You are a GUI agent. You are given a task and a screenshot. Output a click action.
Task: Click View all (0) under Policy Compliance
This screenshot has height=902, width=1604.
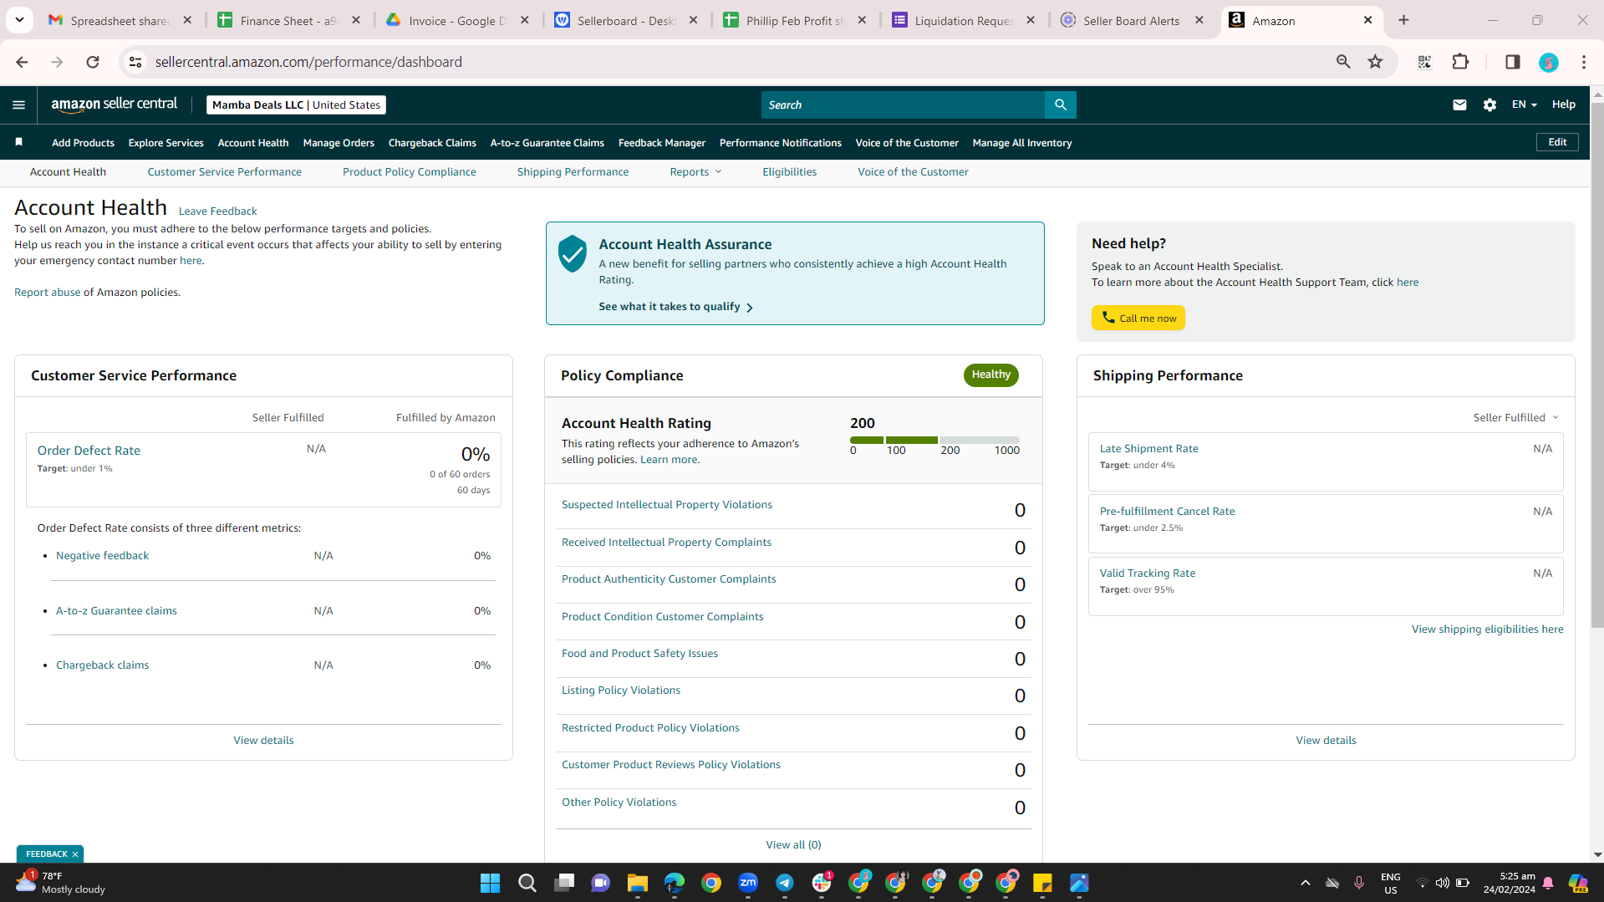coord(793,845)
